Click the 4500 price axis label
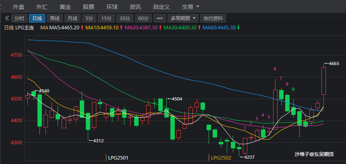The image size is (346, 164). coord(17,99)
